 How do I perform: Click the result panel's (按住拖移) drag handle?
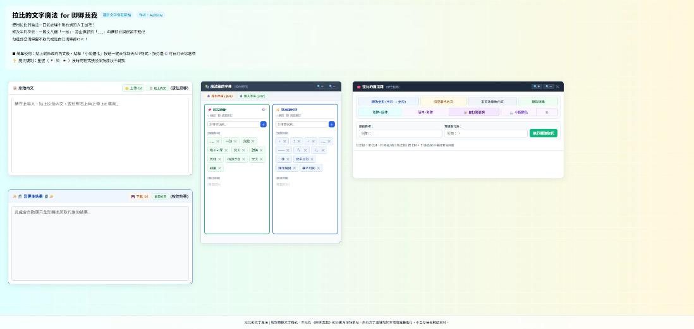[x=180, y=196]
